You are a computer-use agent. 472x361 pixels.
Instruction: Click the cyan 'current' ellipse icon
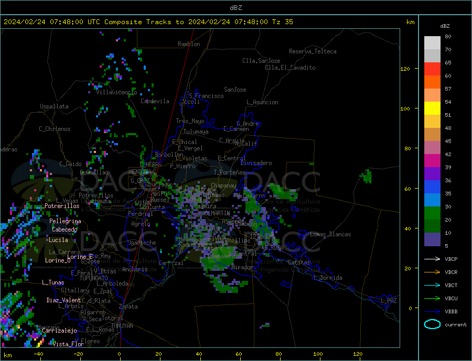[432, 324]
